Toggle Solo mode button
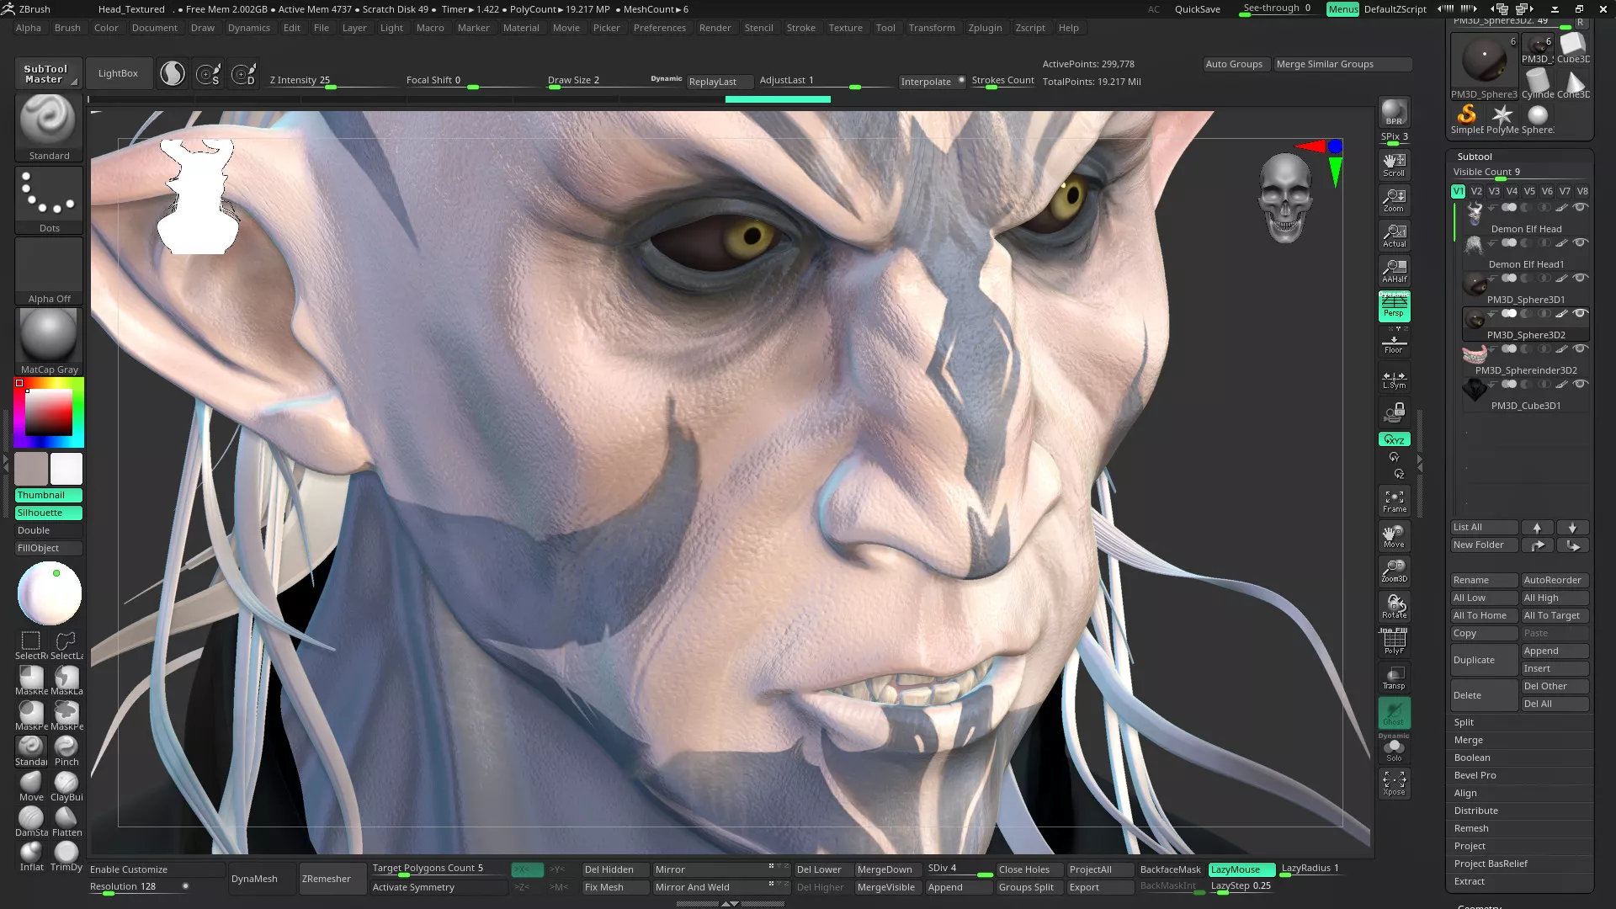Viewport: 1616px width, 909px height. pyautogui.click(x=1394, y=749)
